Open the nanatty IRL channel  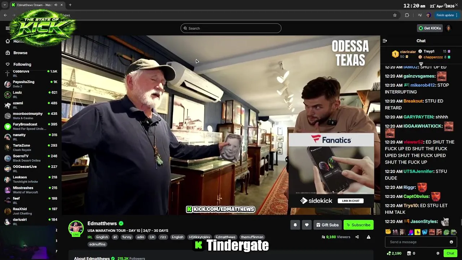click(31, 137)
